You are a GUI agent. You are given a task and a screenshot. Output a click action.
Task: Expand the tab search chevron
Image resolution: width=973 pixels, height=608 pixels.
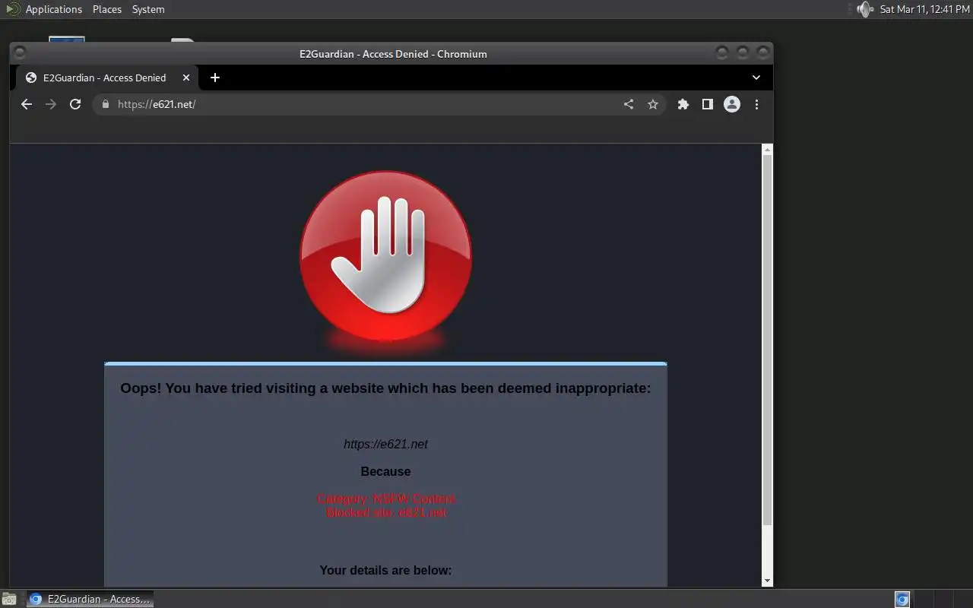756,78
